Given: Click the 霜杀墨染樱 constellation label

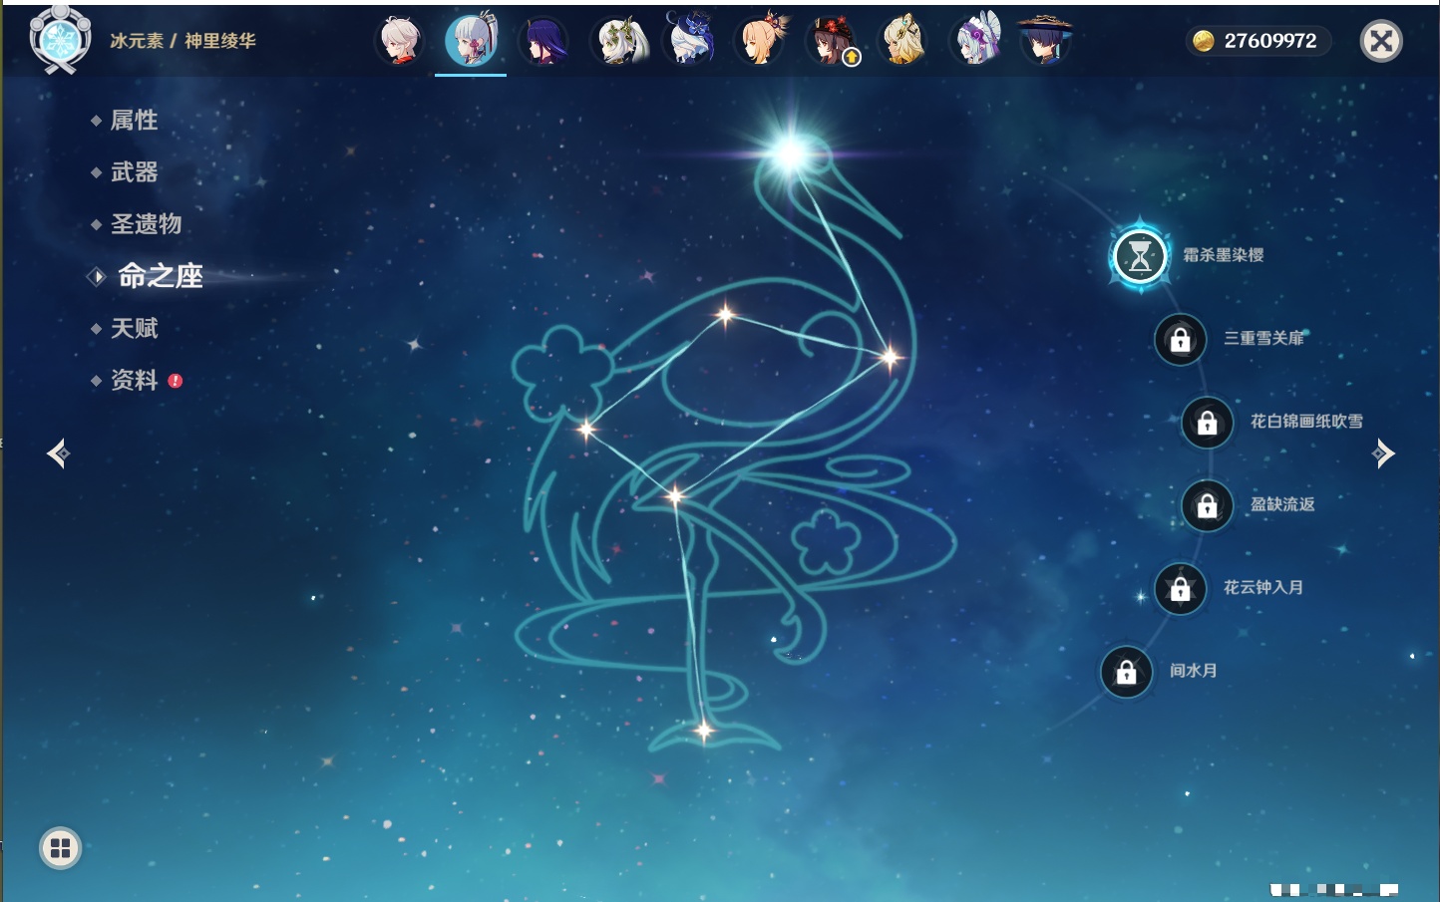Looking at the screenshot, I should (x=1224, y=255).
